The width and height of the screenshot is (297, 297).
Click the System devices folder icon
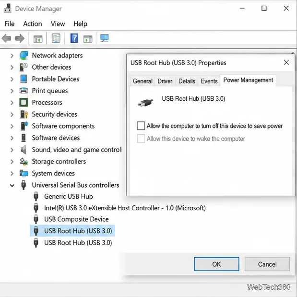pyautogui.click(x=24, y=173)
